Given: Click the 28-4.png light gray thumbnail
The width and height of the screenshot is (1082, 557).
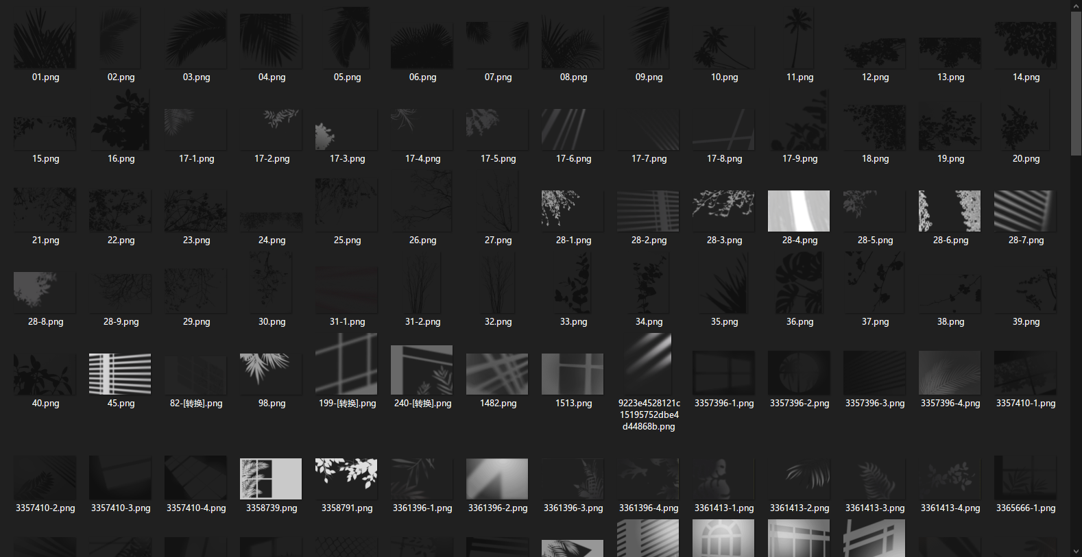Looking at the screenshot, I should 800,211.
